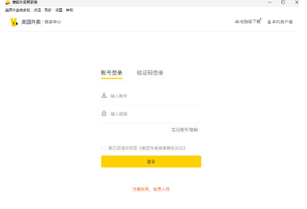Maximize the 美团外卖商家版 window
This screenshot has width=307, height=209.
(283, 2)
